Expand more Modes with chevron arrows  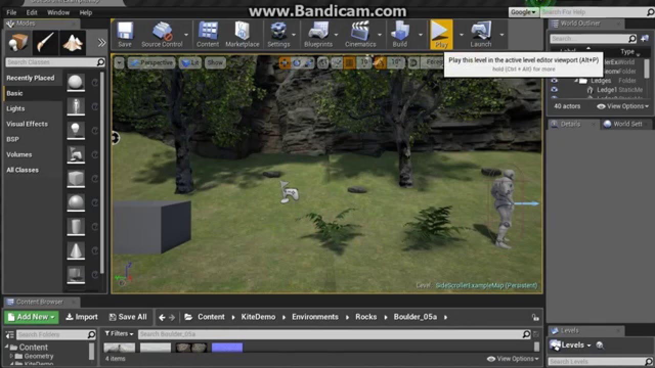coord(101,43)
